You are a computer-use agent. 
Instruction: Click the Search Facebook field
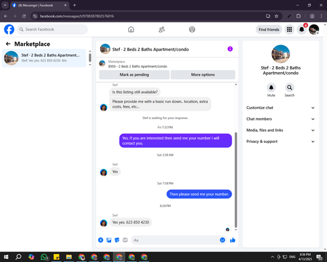point(52,29)
